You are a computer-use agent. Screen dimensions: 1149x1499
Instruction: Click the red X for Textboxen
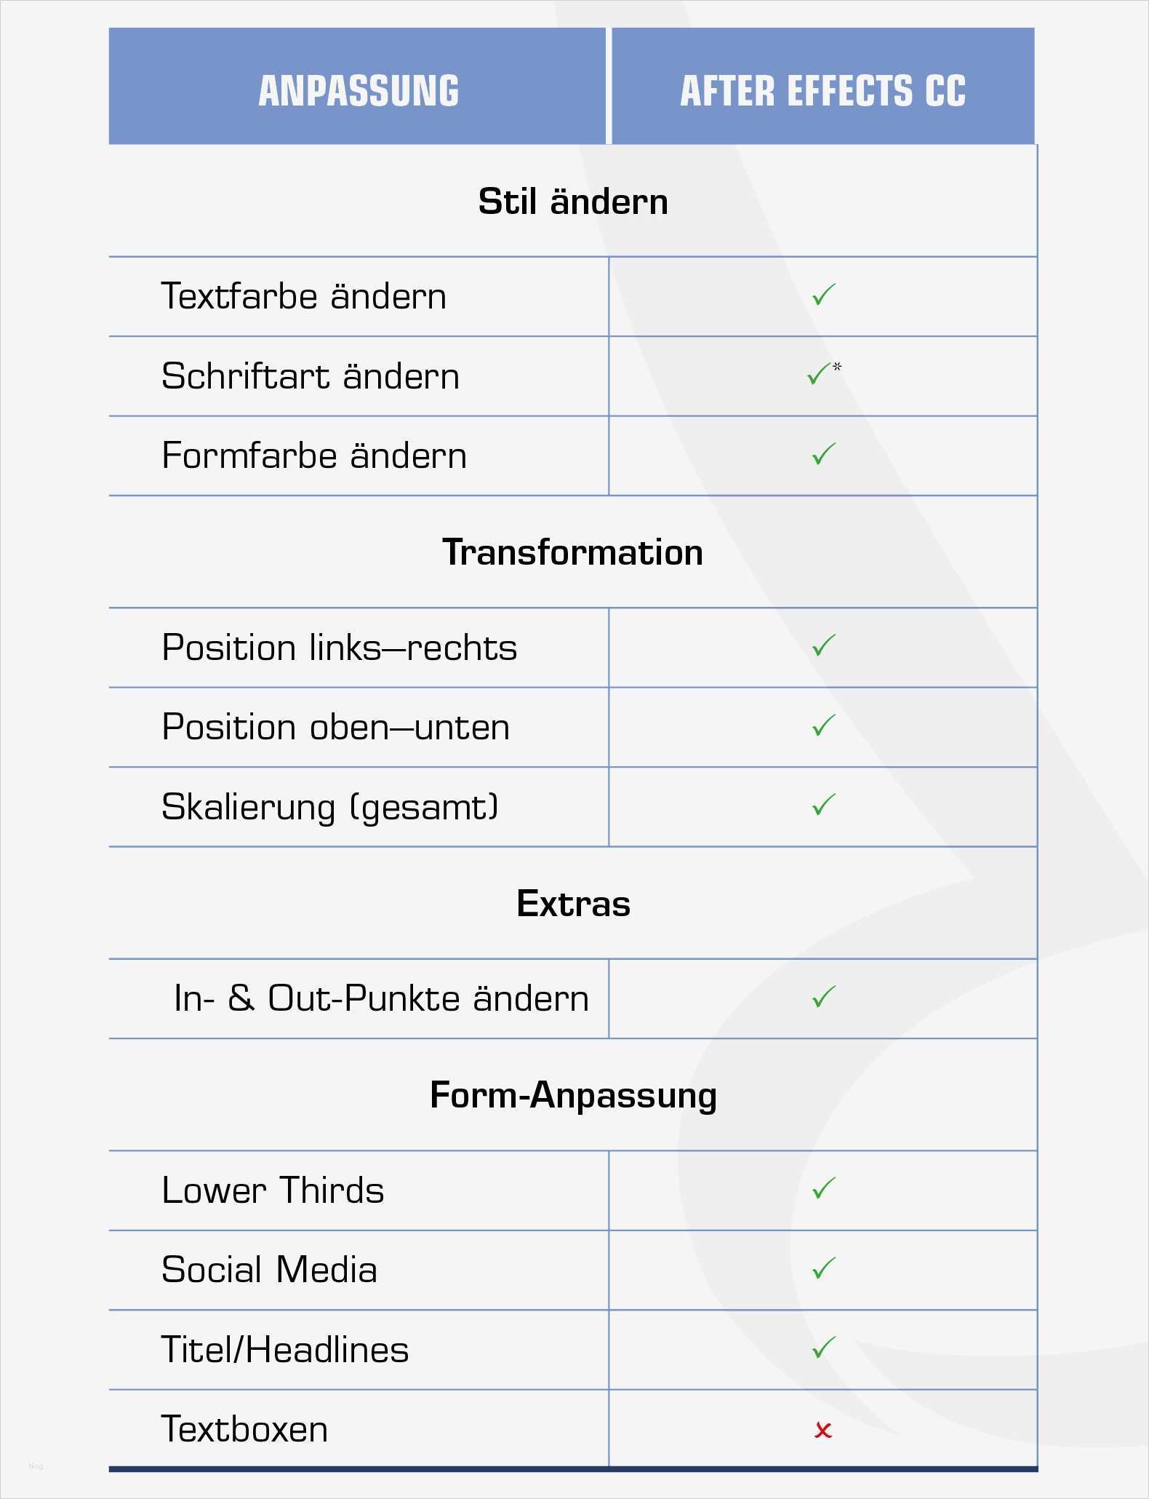tap(823, 1431)
